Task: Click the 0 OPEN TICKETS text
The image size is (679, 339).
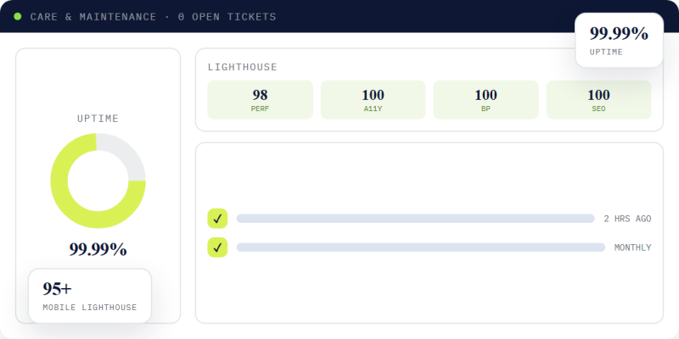Action: pos(227,17)
